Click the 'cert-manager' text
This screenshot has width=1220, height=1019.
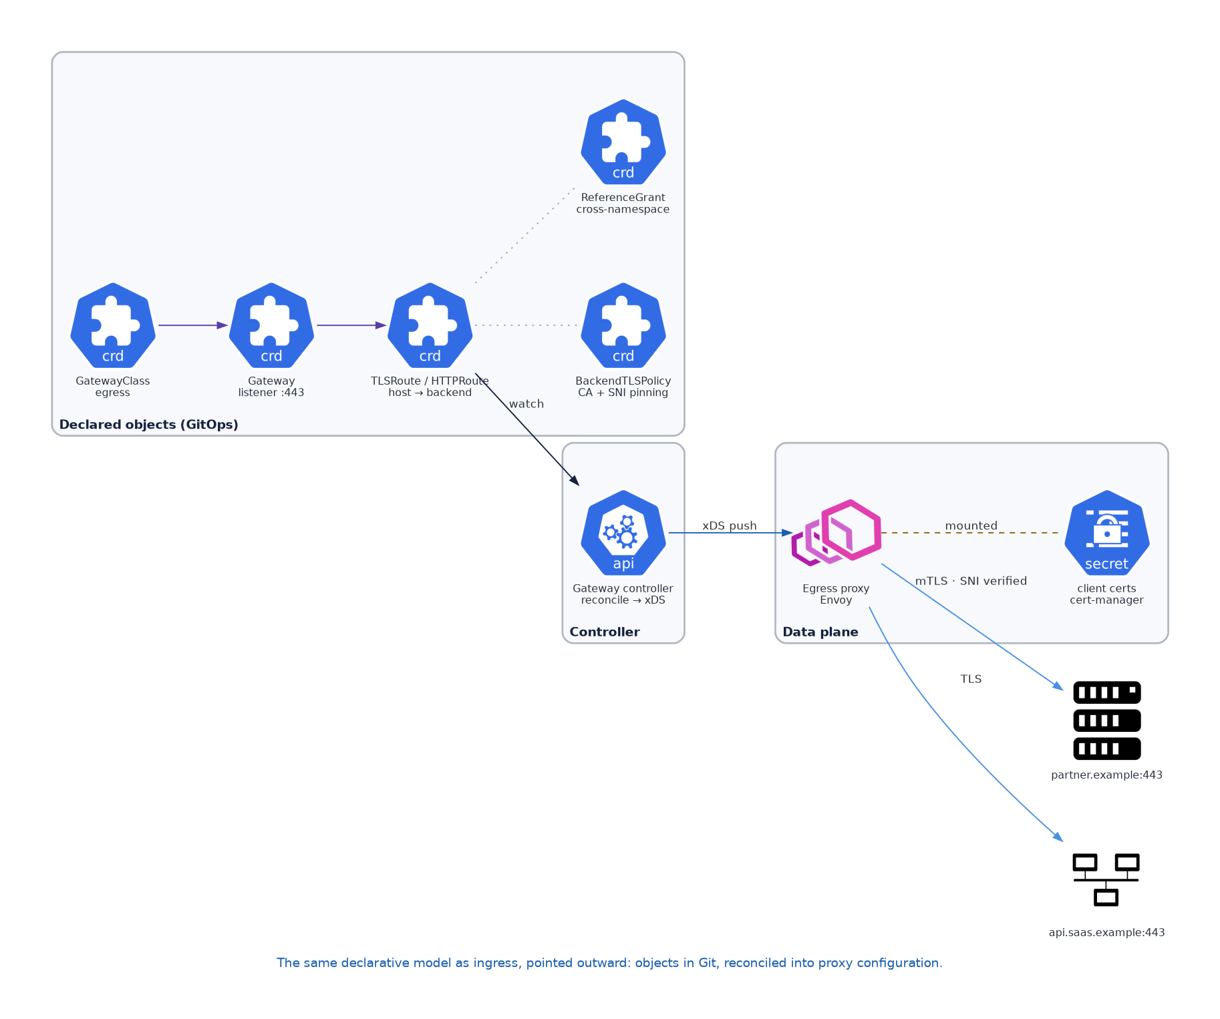pyautogui.click(x=1107, y=600)
